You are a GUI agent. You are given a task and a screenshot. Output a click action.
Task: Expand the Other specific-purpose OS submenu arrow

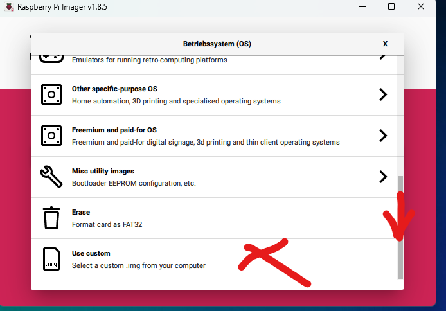pos(383,94)
